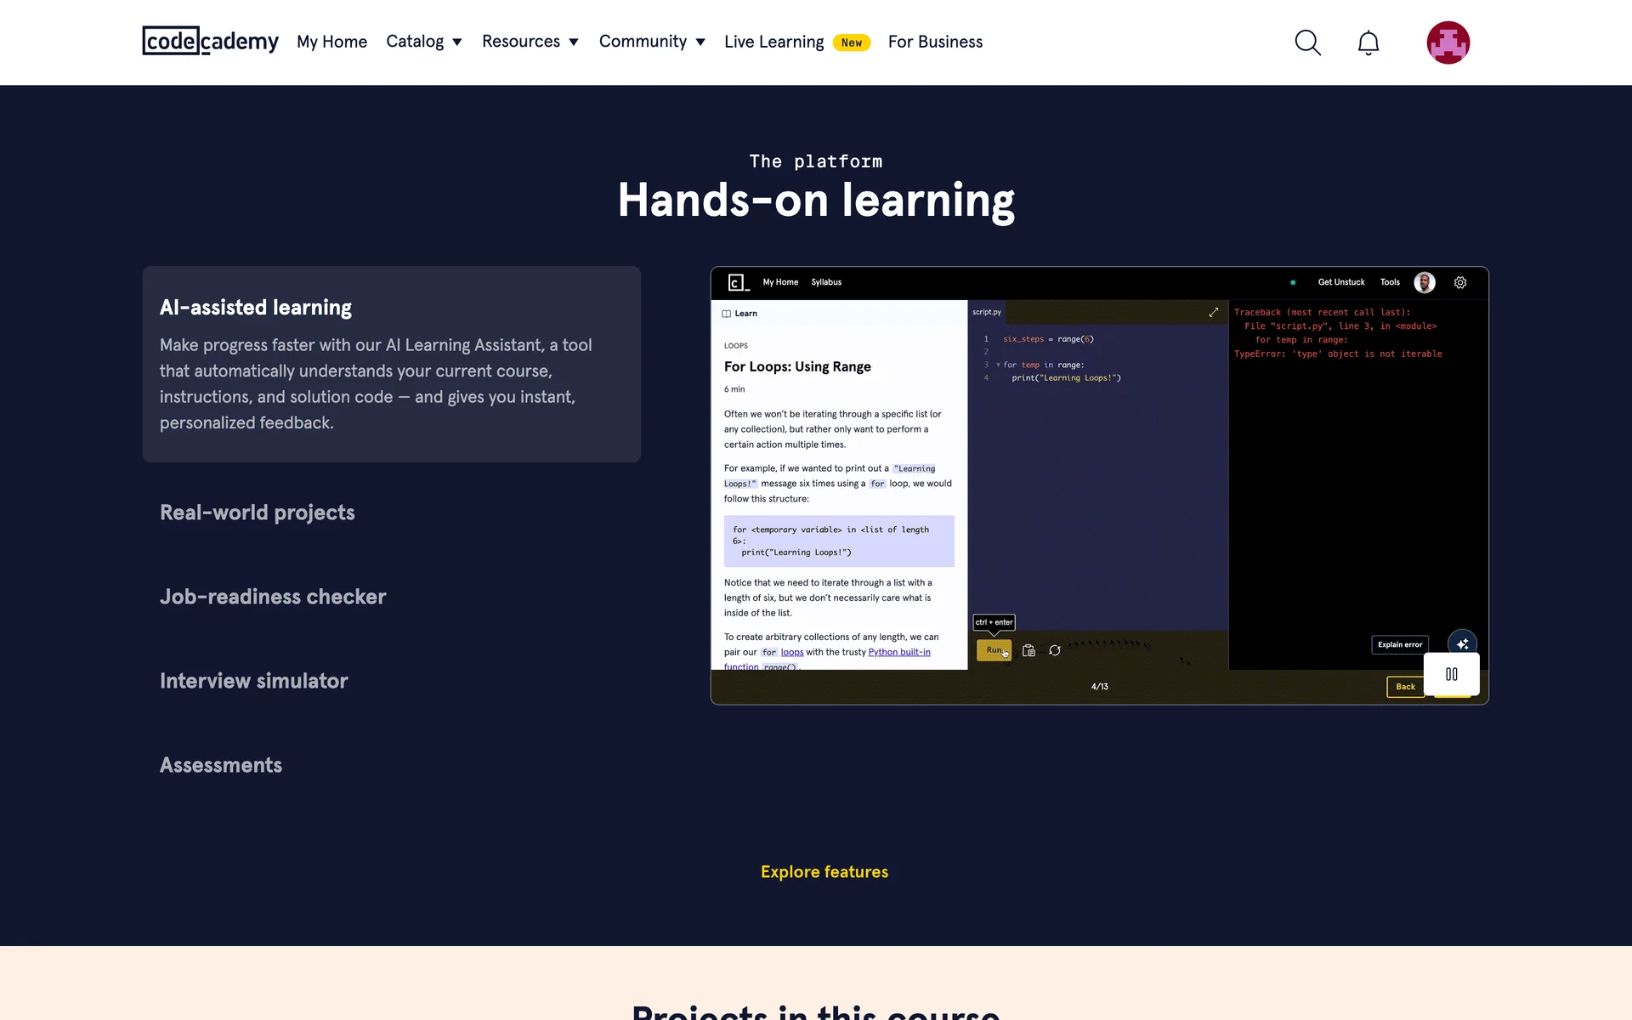Go to My Home
The width and height of the screenshot is (1632, 1020).
click(331, 42)
